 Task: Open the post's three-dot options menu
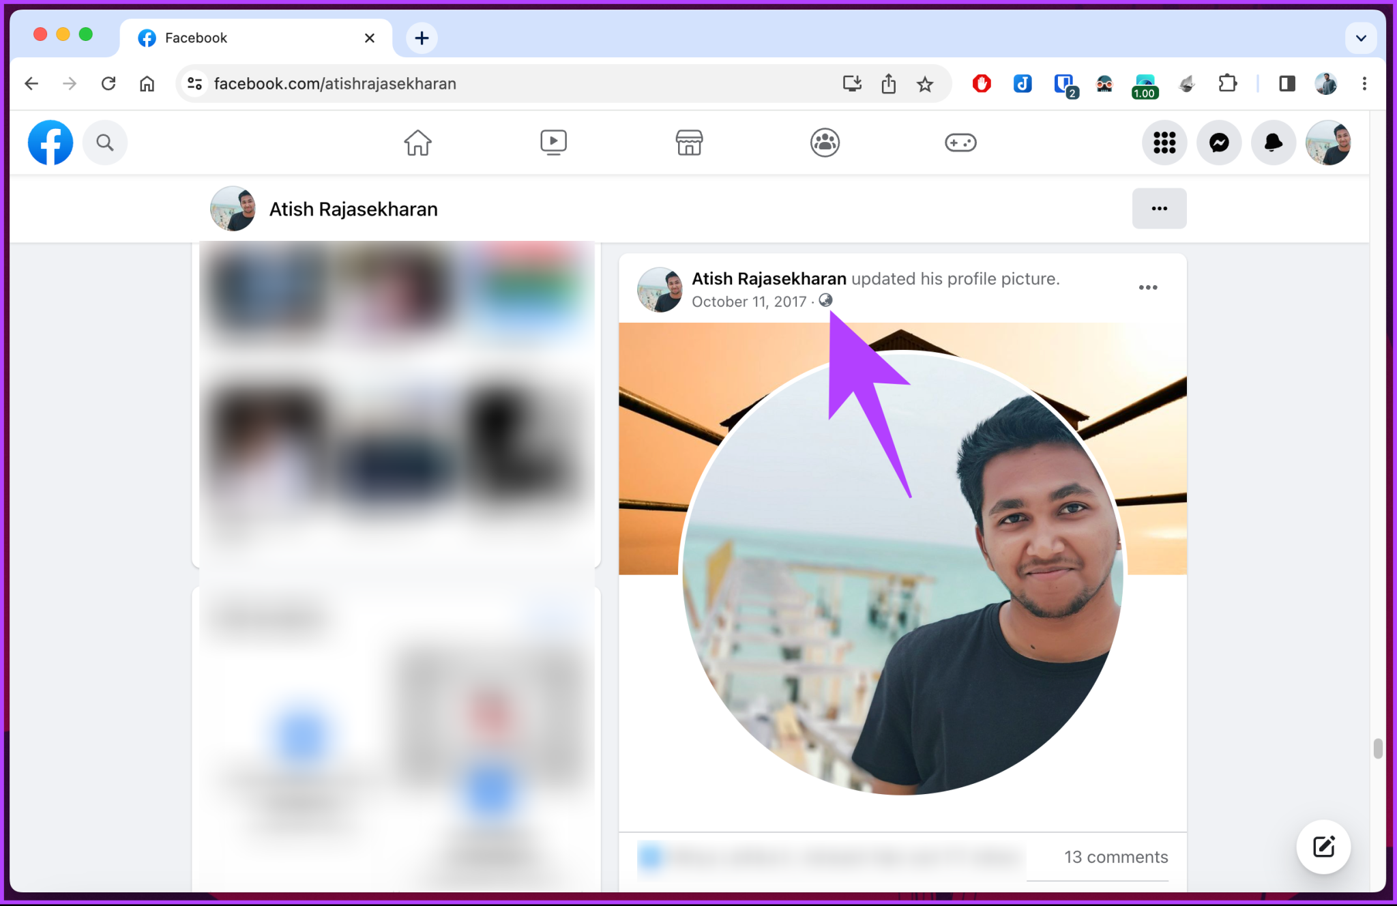pyautogui.click(x=1148, y=287)
